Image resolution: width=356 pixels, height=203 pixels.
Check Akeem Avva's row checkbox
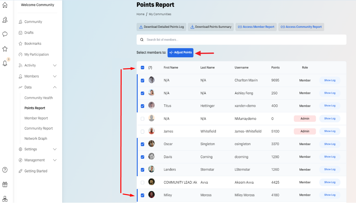pyautogui.click(x=142, y=182)
